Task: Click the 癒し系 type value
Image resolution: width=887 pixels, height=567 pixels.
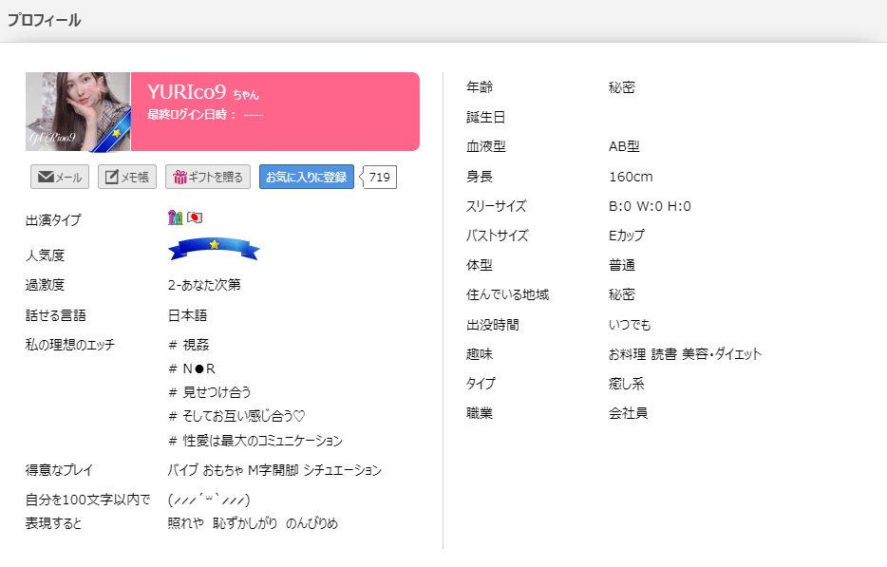Action: coord(626,384)
